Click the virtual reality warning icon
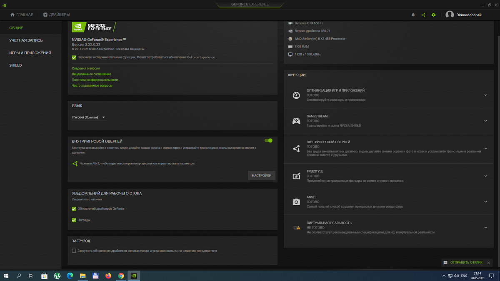The height and width of the screenshot is (281, 500). [296, 228]
